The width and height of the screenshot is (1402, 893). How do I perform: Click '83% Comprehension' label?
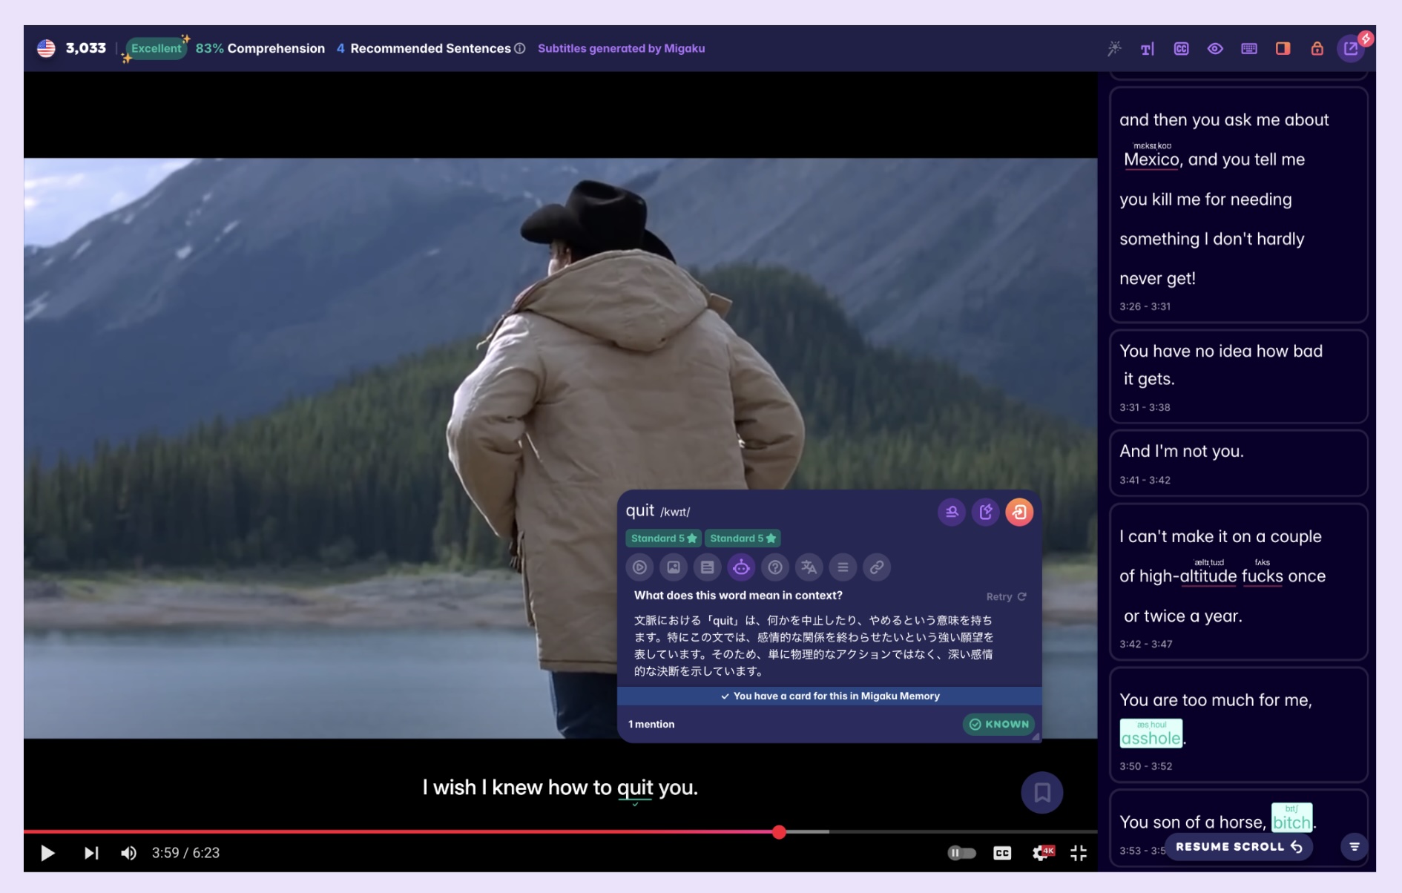click(260, 48)
